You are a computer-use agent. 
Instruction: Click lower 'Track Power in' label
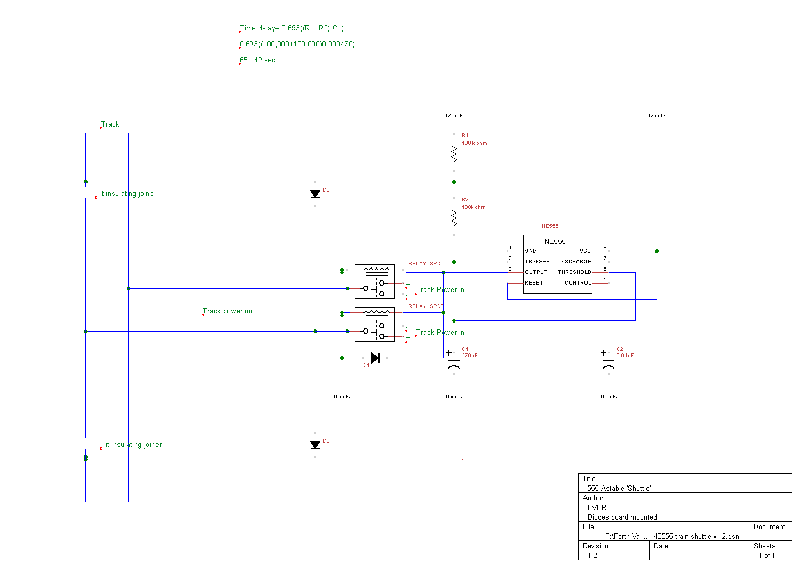click(x=440, y=333)
